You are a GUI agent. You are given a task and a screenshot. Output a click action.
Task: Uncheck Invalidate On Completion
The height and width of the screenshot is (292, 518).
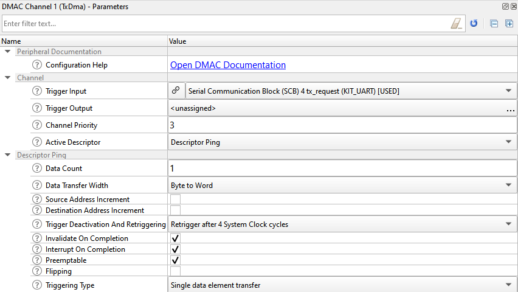tap(176, 238)
